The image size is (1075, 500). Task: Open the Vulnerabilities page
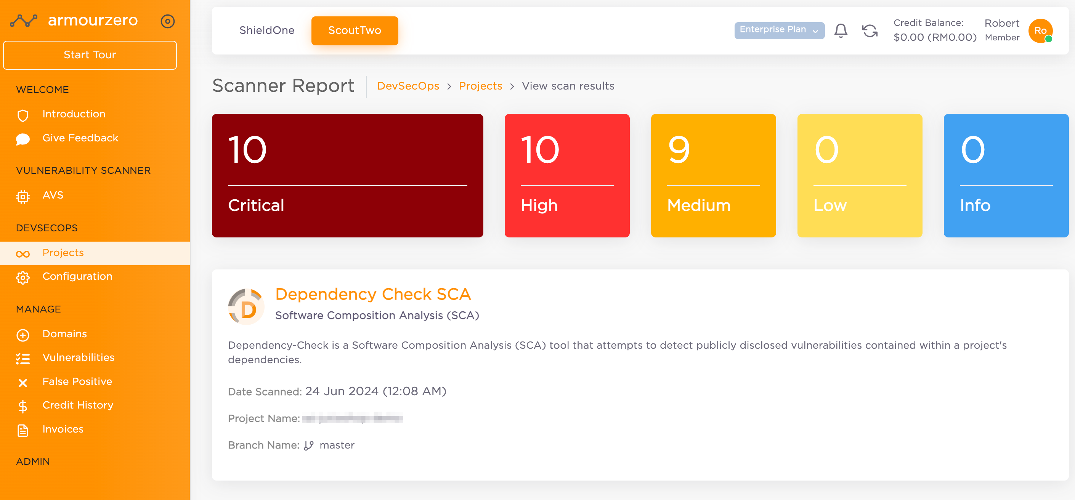79,357
